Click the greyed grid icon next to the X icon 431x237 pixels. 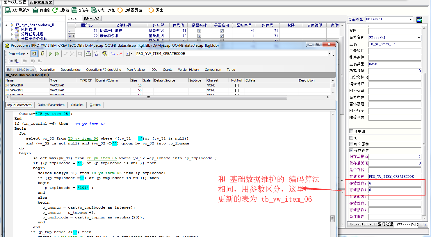(80, 54)
